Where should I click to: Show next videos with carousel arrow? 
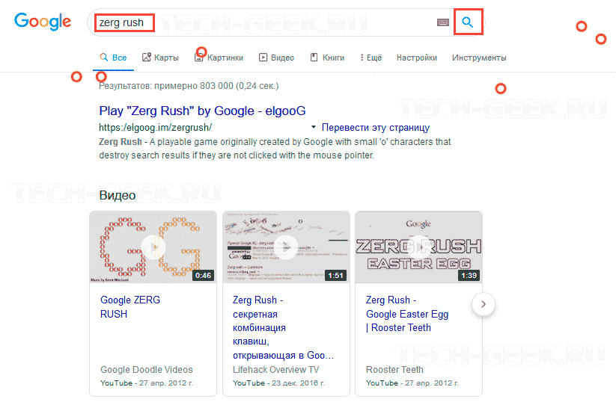[x=484, y=304]
